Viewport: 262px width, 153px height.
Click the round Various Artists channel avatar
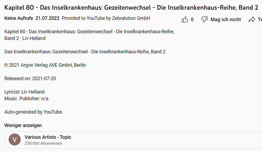(15, 140)
